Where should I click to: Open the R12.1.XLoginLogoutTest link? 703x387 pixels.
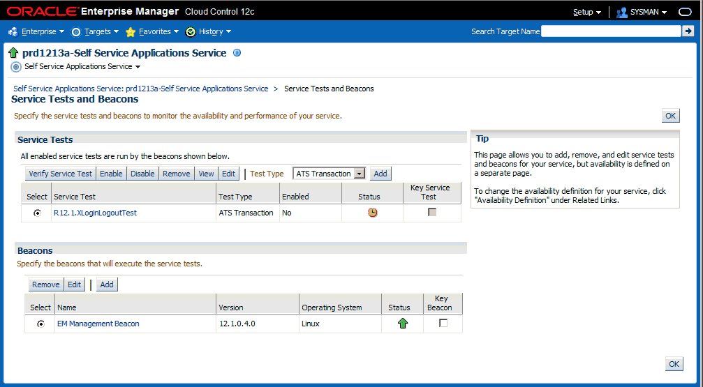(96, 213)
